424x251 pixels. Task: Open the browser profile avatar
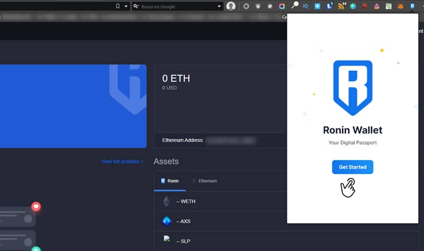pos(230,6)
